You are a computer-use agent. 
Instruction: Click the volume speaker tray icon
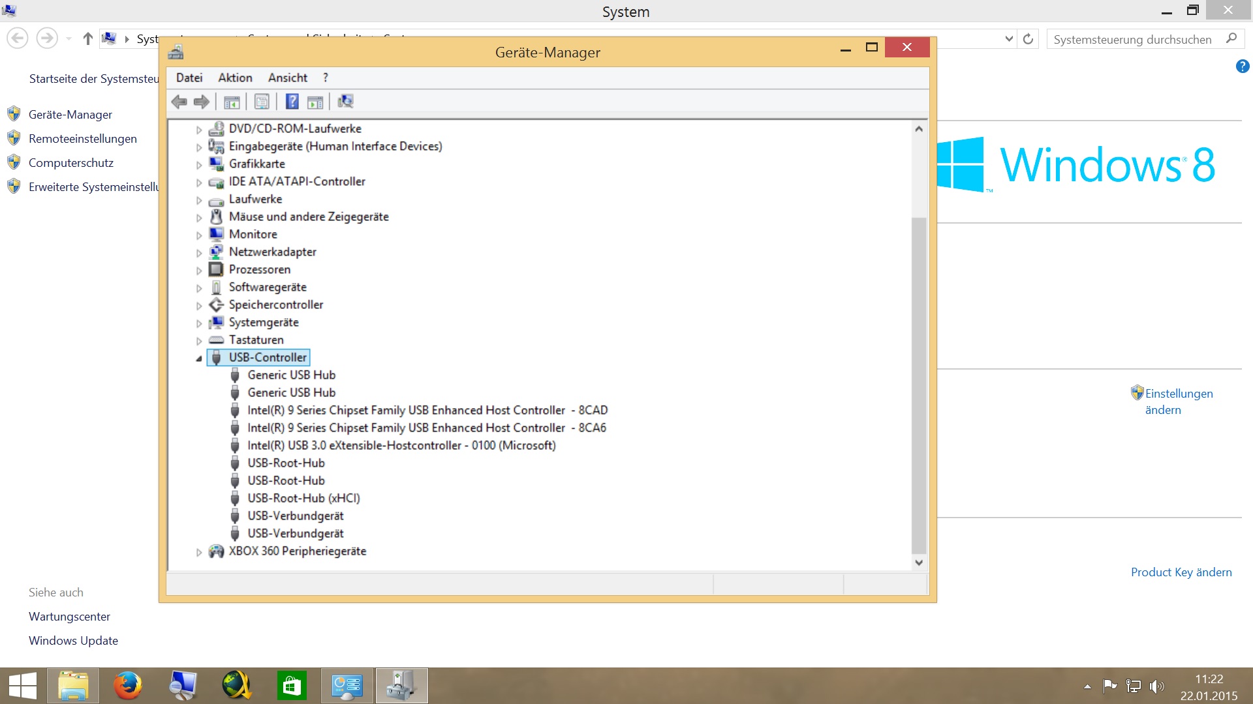pos(1156,686)
